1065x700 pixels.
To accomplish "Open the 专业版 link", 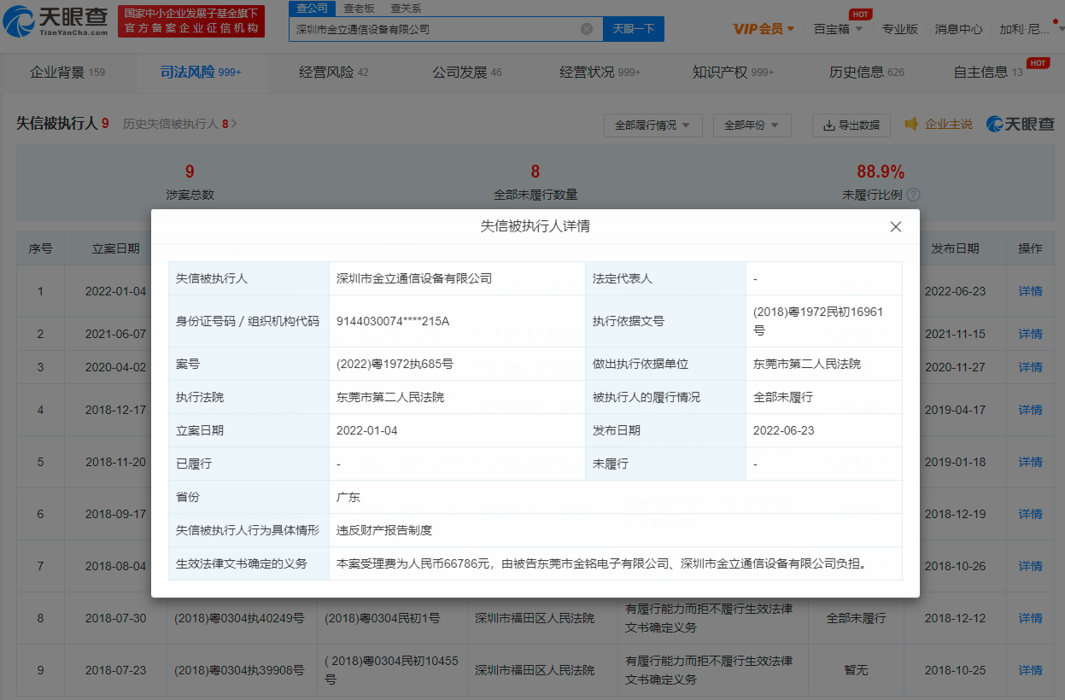I will point(899,29).
